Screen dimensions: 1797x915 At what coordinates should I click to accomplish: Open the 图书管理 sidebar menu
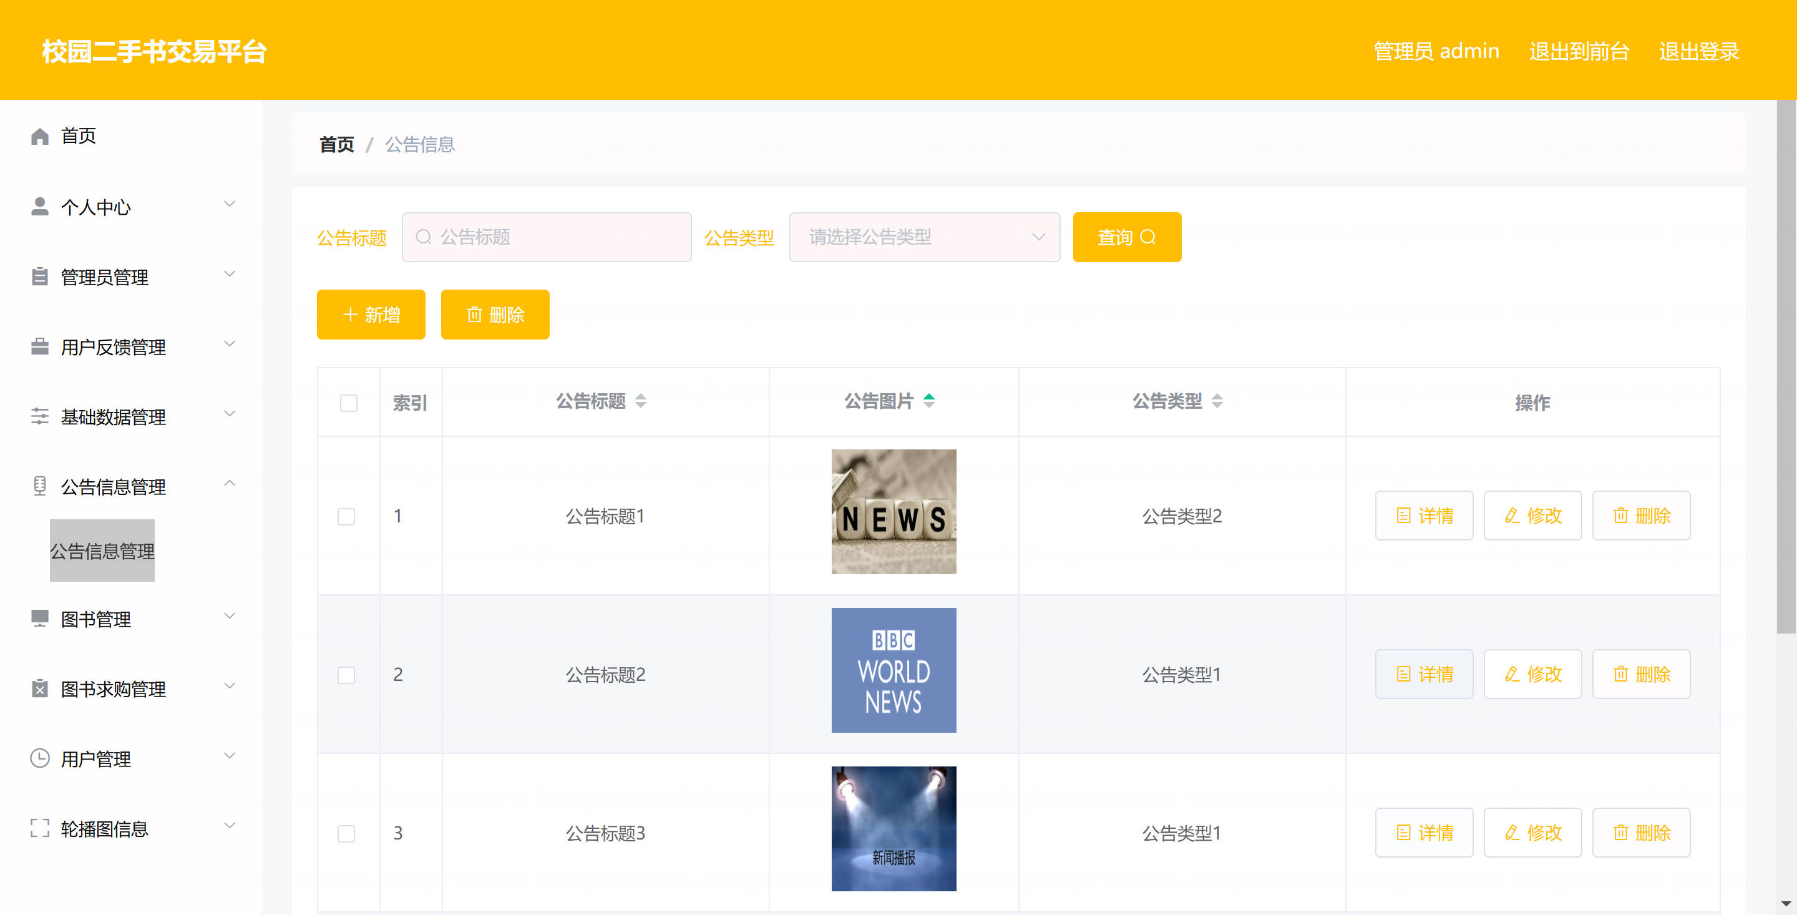tap(131, 619)
